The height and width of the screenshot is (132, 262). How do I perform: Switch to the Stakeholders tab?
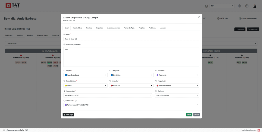77,28
